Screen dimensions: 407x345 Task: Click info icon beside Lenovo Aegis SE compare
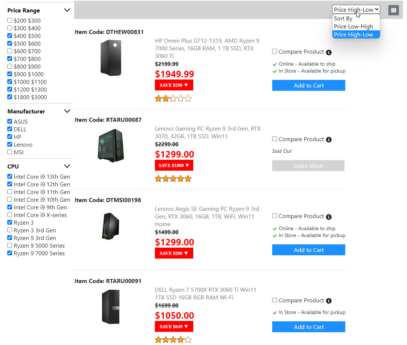tap(329, 217)
